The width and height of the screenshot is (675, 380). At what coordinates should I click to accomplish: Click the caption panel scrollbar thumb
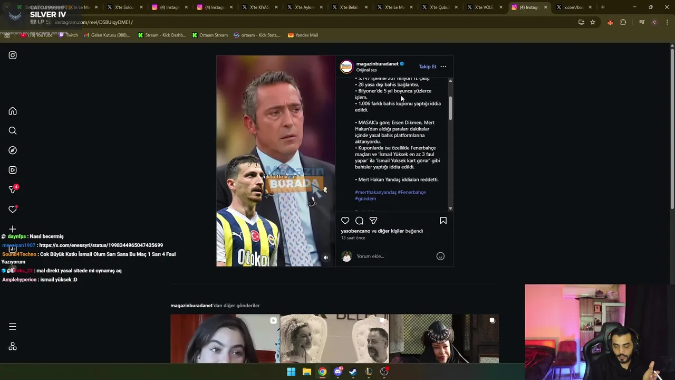tap(450, 108)
